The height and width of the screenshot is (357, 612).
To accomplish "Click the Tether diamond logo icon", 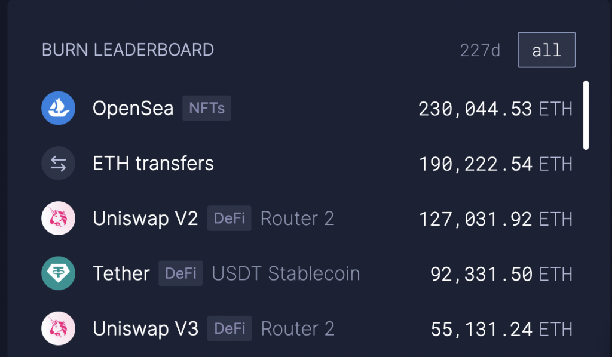I will click(x=58, y=273).
